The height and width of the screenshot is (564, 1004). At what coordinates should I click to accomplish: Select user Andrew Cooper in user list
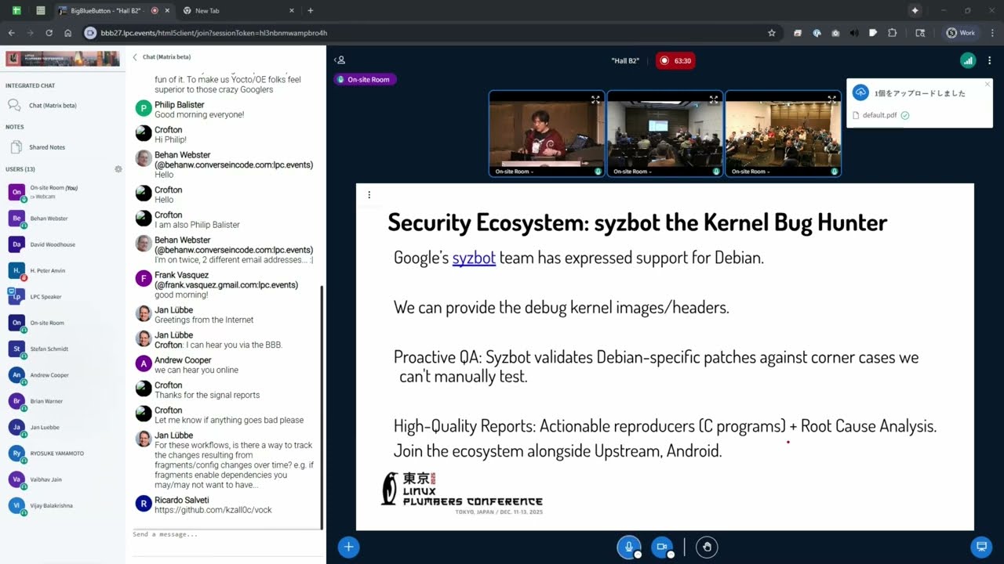click(x=63, y=375)
